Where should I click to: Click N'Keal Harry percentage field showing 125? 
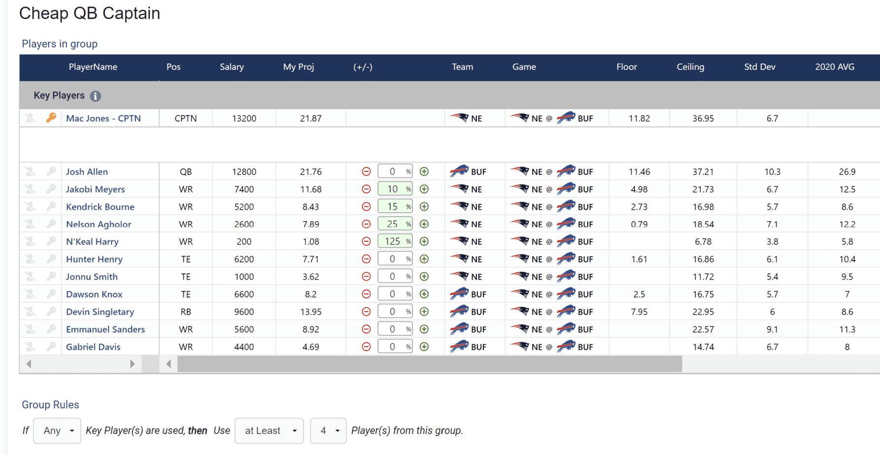coord(395,241)
